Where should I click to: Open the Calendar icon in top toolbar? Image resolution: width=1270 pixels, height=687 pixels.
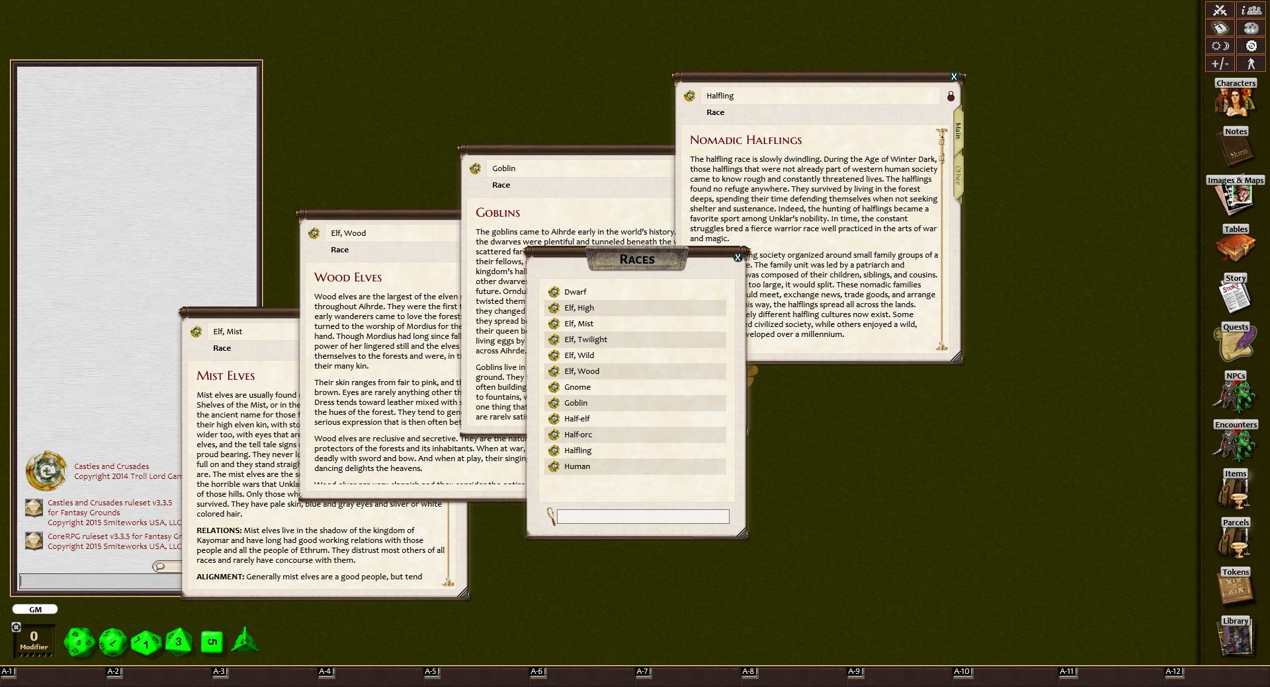1220,28
